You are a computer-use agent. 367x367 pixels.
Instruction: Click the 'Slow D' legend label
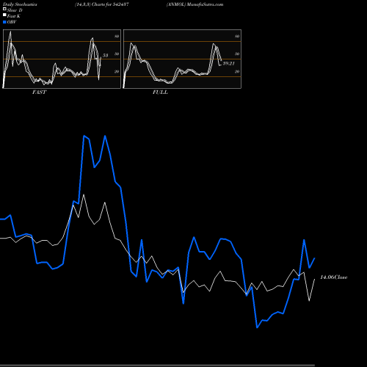(x=15, y=10)
